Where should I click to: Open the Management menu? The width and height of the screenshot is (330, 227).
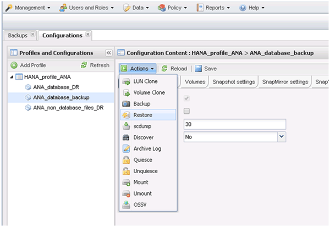coord(28,8)
